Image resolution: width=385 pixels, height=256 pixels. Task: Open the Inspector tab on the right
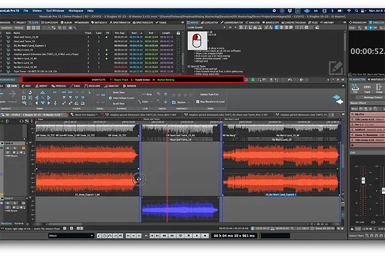357,80
